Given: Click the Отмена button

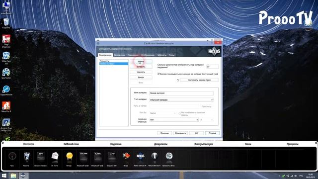Looking at the screenshot, I should pos(212,133).
